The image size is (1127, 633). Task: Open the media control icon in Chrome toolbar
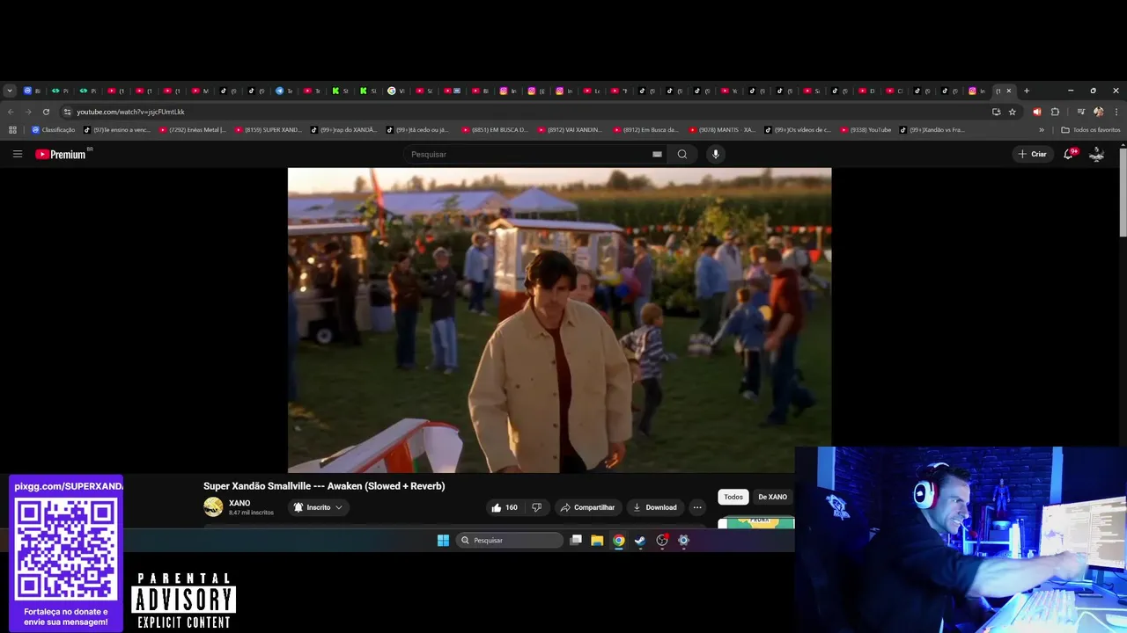[1080, 112]
